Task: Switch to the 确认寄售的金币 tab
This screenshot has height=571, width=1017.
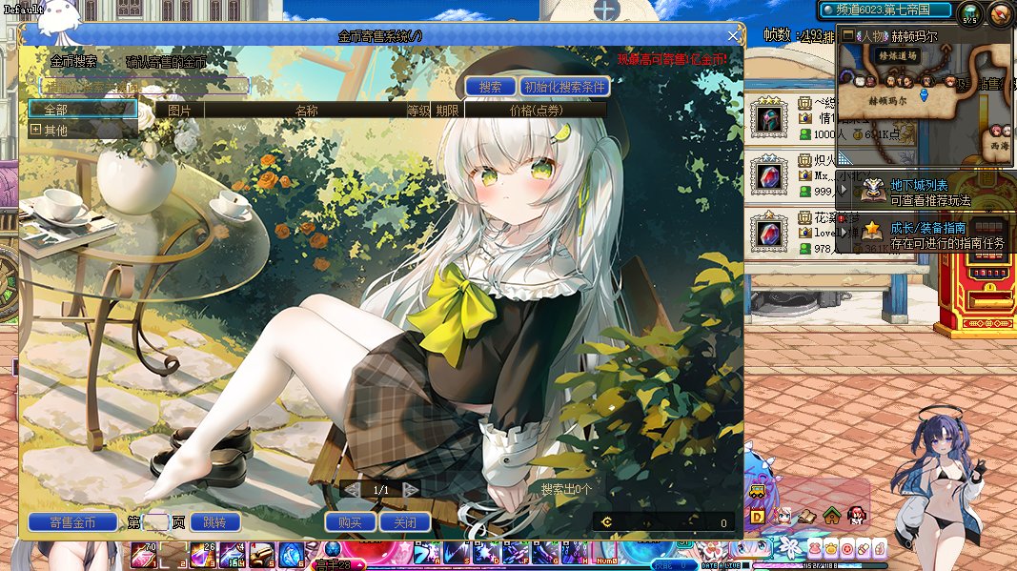Action: pos(166,62)
